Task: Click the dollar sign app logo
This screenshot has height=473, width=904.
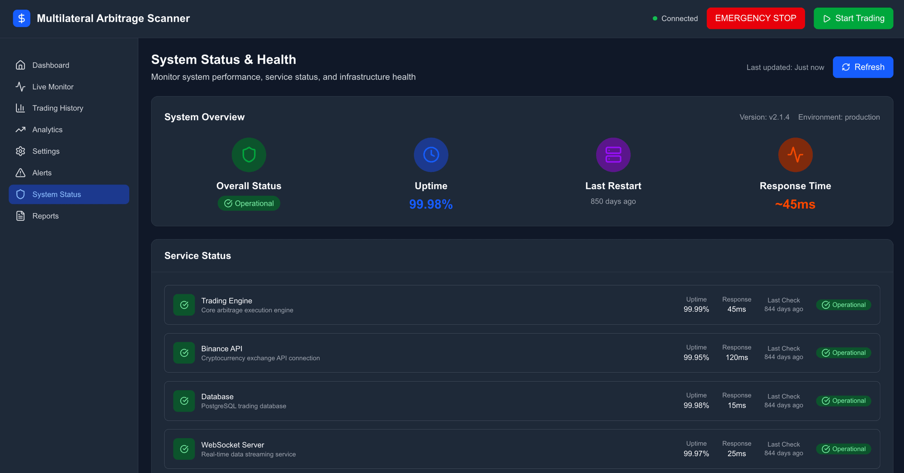Action: (x=21, y=19)
